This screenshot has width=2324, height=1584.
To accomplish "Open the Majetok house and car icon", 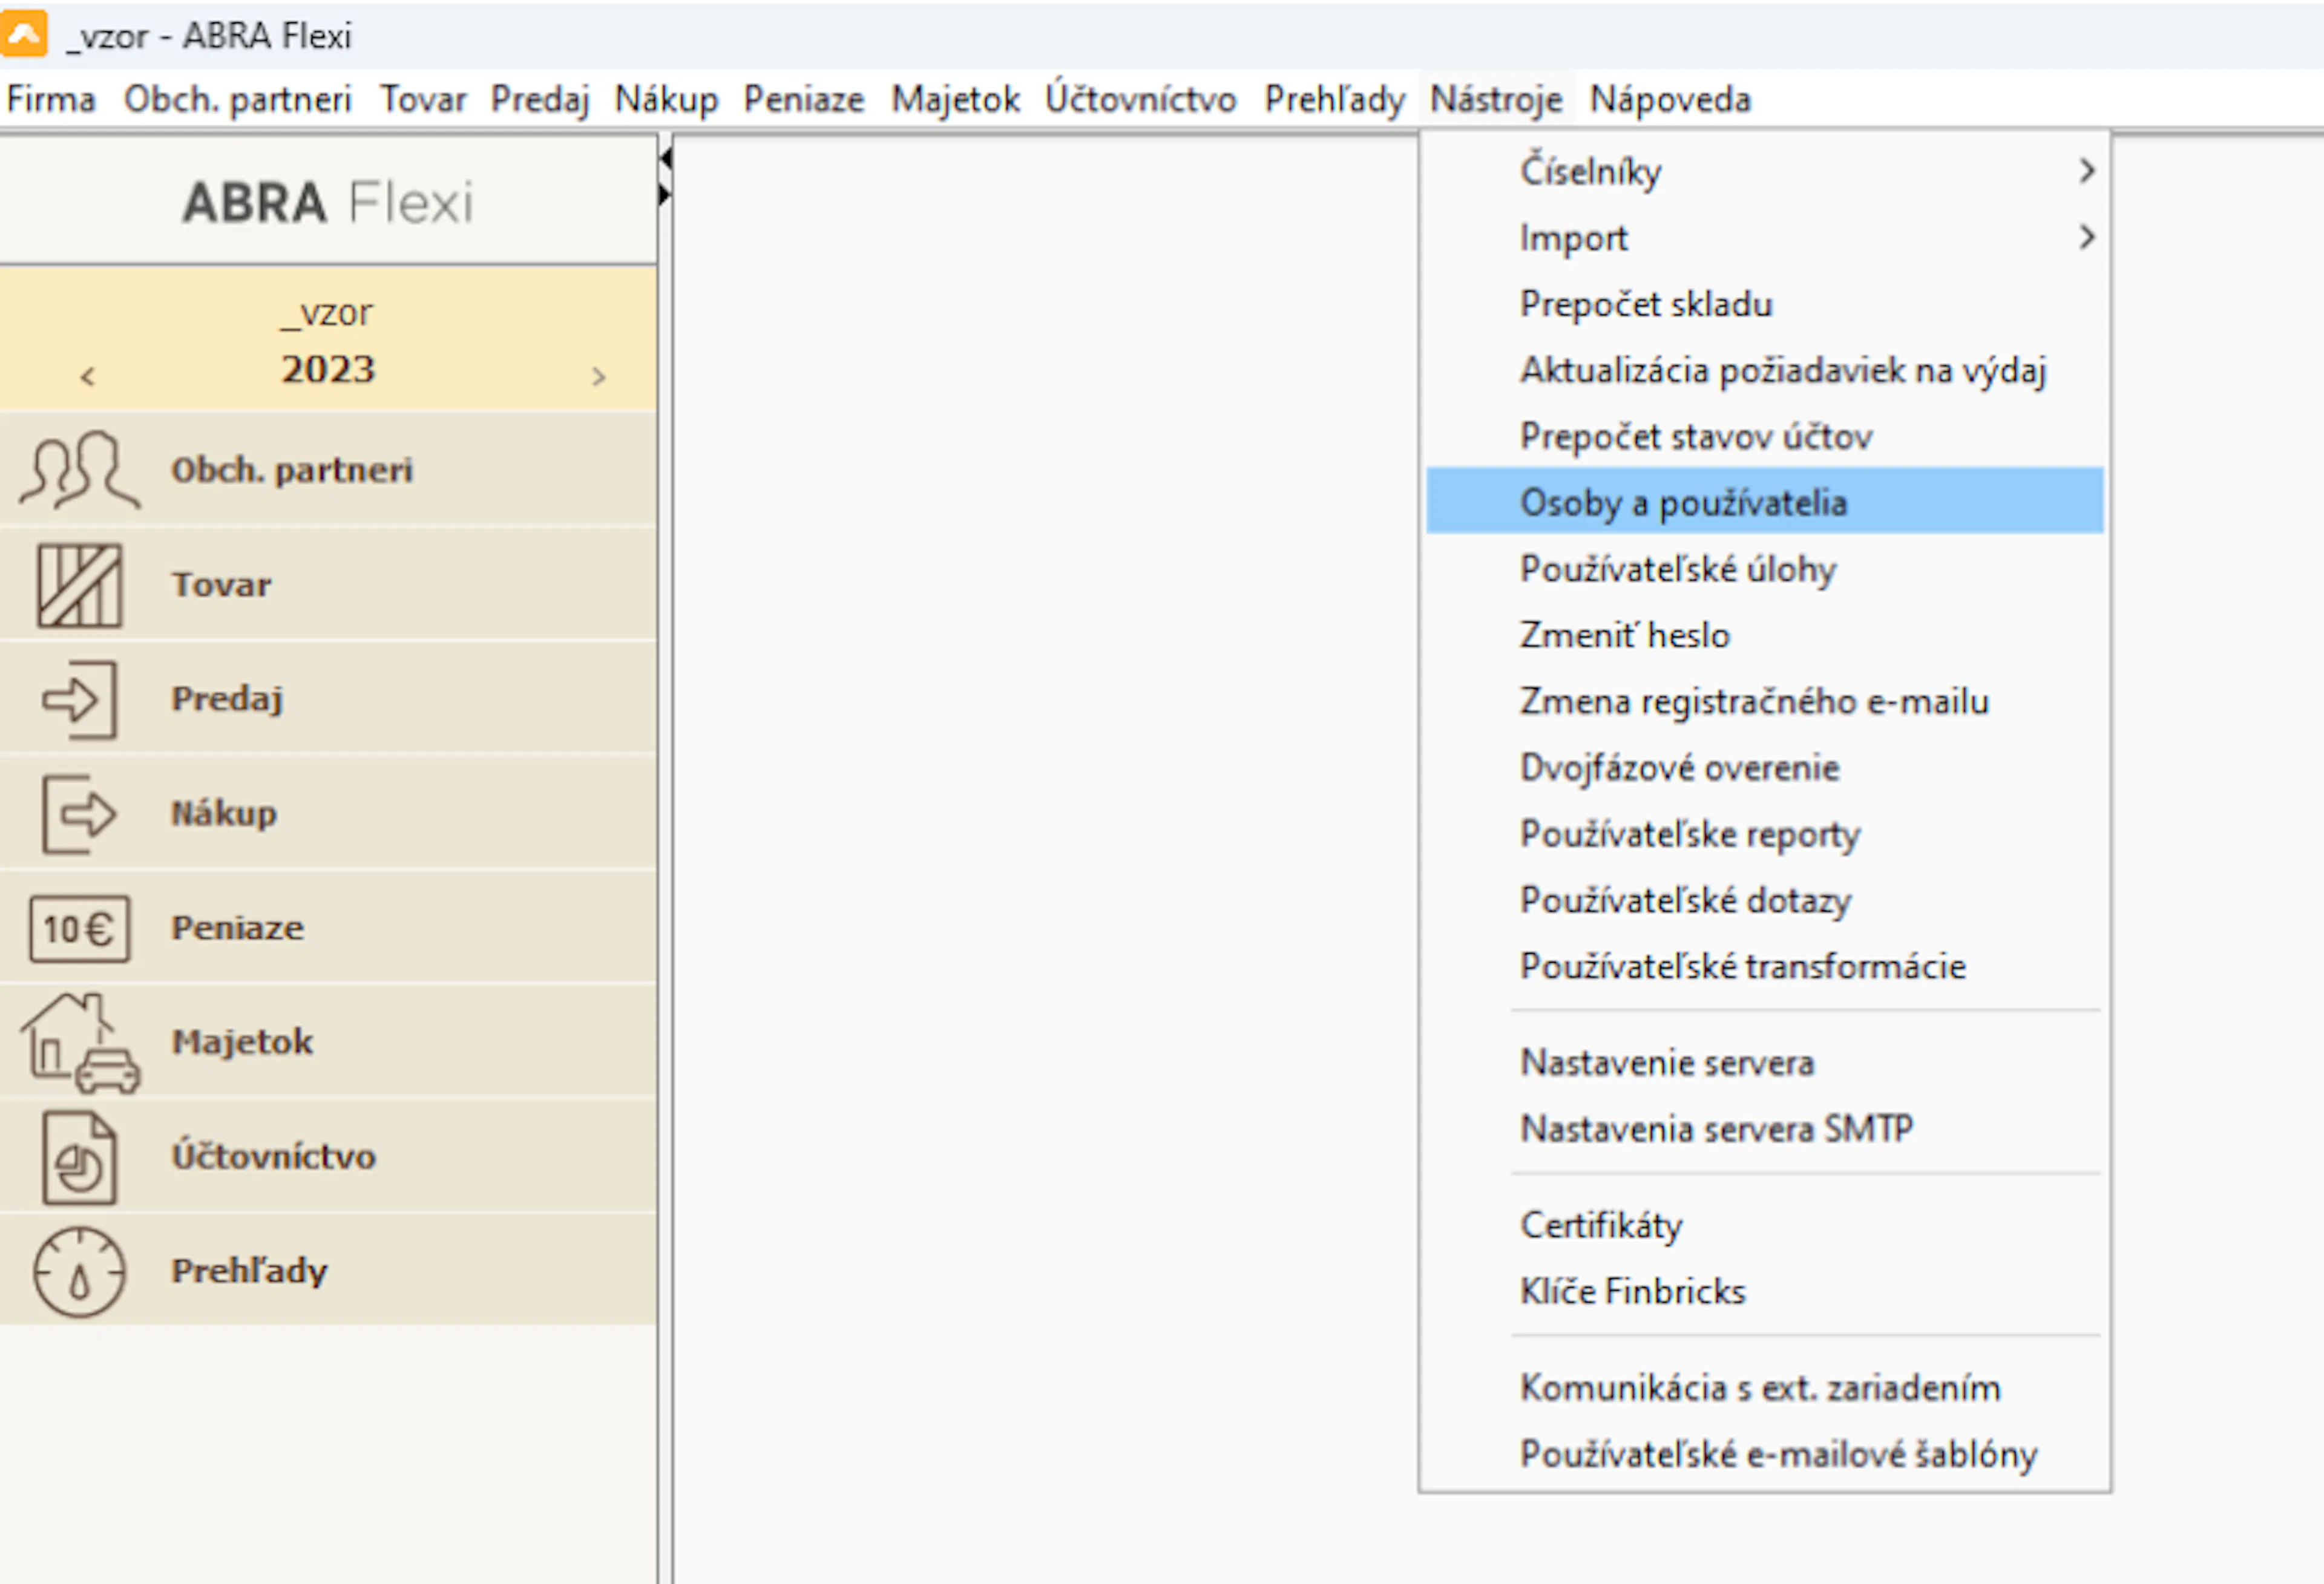I will [x=80, y=1043].
